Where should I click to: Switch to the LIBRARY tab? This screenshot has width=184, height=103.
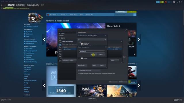coord(21,5)
